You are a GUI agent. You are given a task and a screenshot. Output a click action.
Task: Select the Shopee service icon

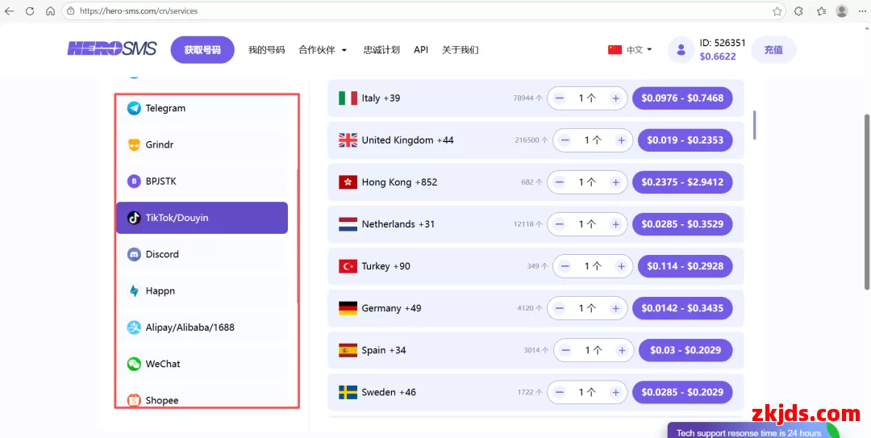click(x=134, y=400)
